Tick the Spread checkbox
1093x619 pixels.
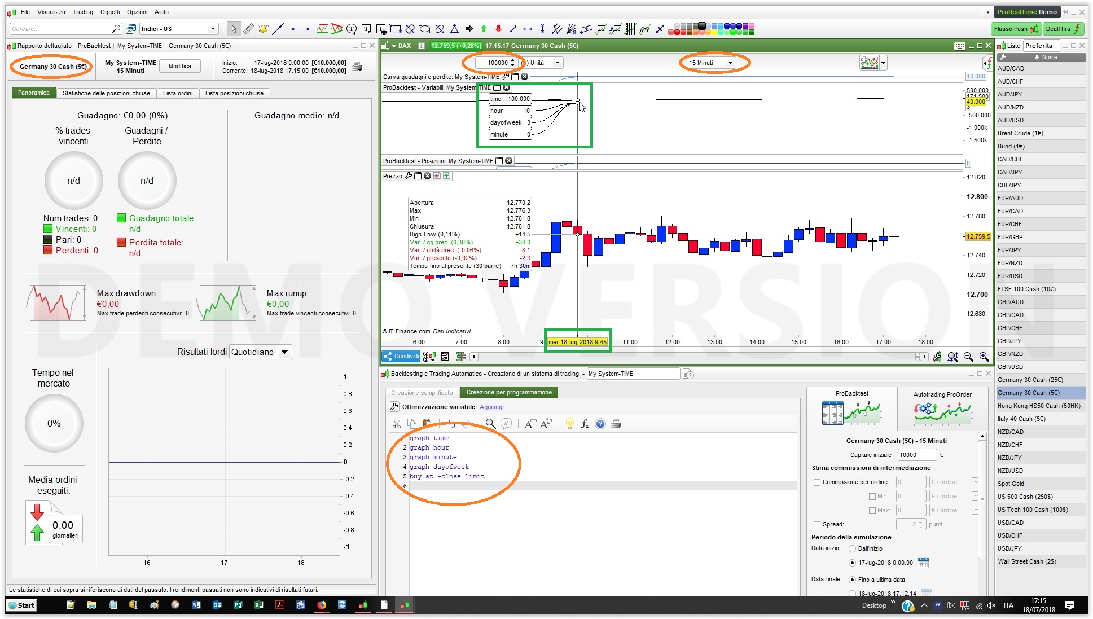817,524
